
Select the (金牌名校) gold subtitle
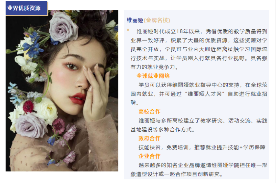click(157, 20)
